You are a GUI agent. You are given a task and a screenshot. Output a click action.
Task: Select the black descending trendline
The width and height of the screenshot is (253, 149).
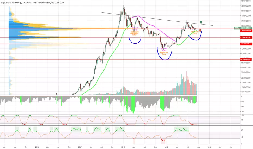coord(157,19)
